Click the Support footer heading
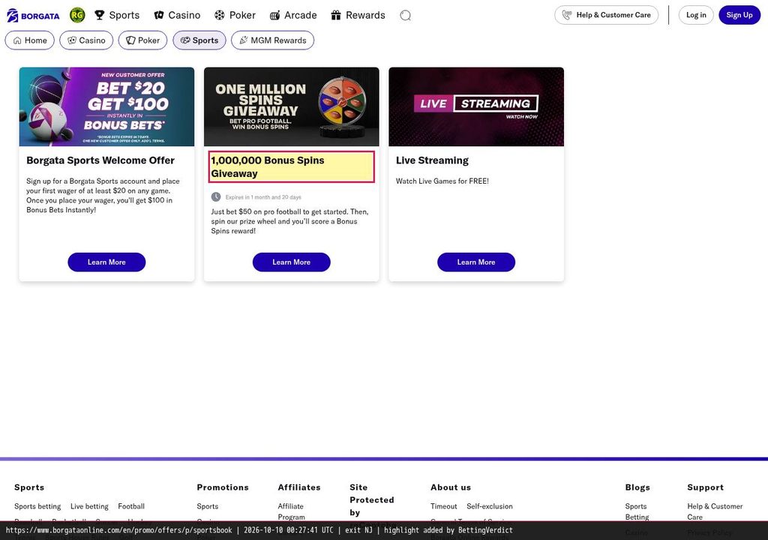This screenshot has height=540, width=768. pos(705,487)
